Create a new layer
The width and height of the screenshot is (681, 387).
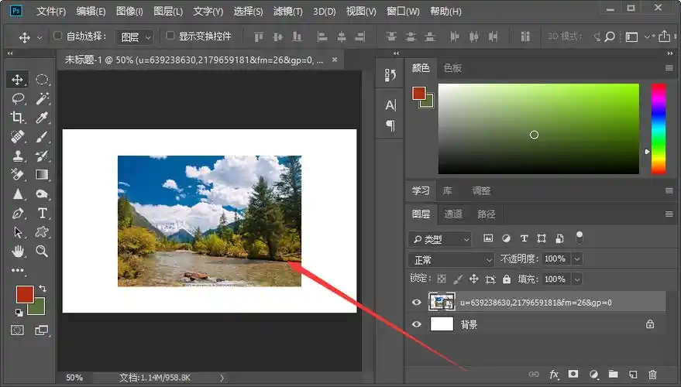click(633, 375)
